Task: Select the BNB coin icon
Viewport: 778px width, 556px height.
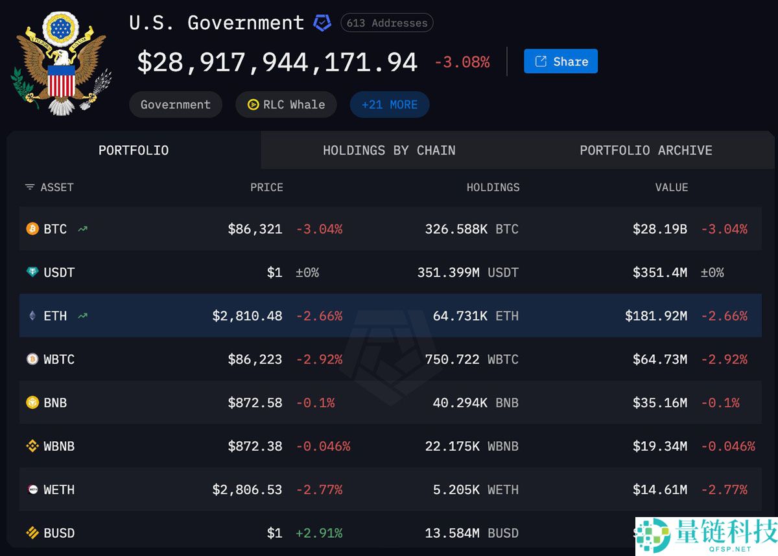Action: point(34,403)
